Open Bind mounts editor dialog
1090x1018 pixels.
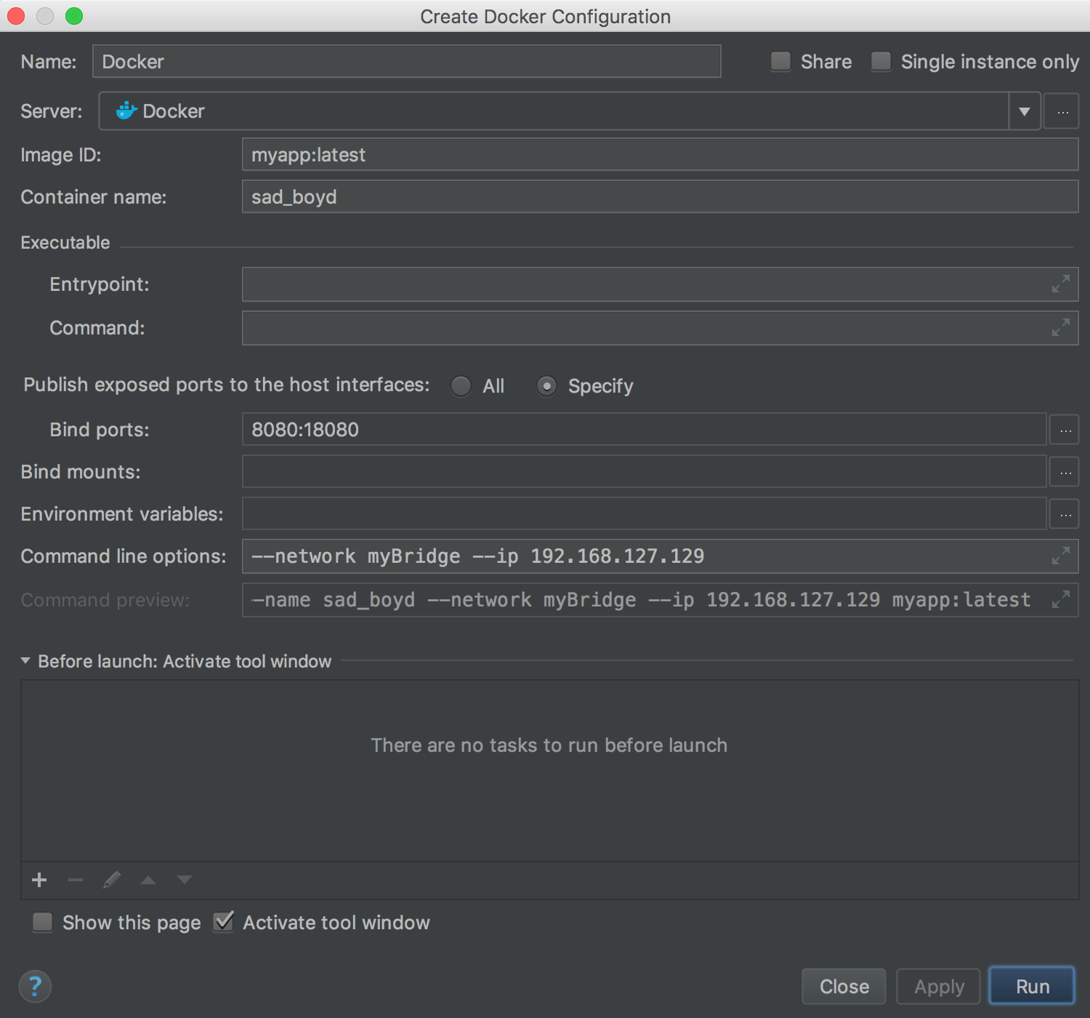pos(1065,472)
